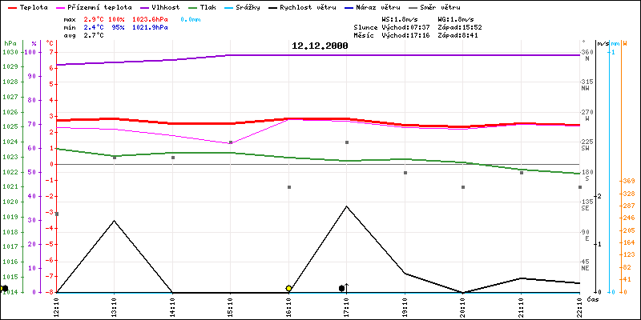Viewport: 641px width, 320px height.
Task: Click the hPa pressure axis header
Action: 10,43
